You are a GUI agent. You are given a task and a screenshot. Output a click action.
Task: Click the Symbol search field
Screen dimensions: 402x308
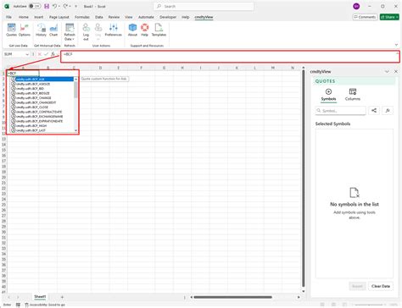tap(340, 111)
